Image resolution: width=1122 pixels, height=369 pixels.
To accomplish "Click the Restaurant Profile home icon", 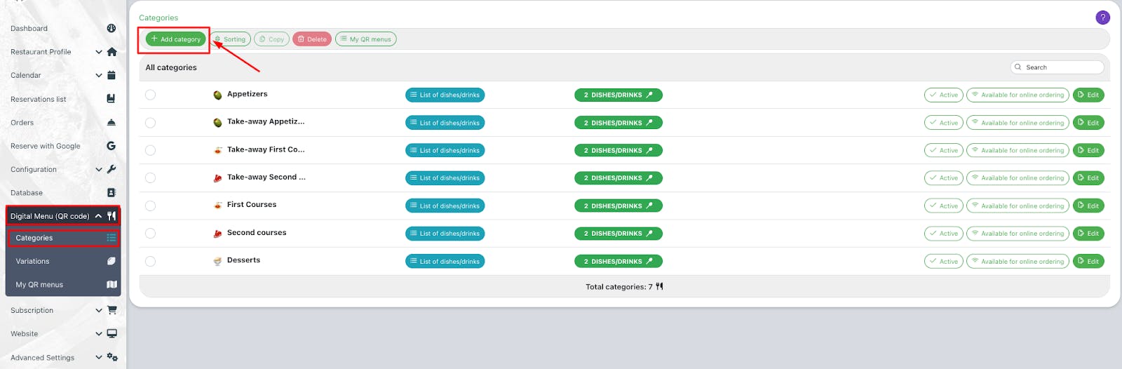I will pos(111,52).
